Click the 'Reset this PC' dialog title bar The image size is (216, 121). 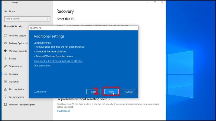point(84,28)
